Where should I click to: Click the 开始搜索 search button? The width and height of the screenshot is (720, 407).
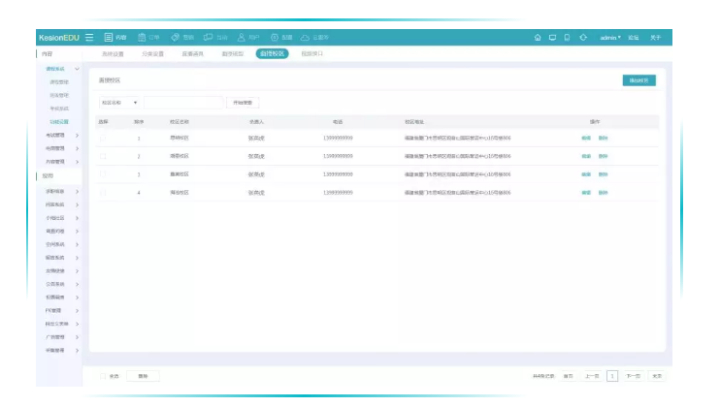pyautogui.click(x=243, y=102)
